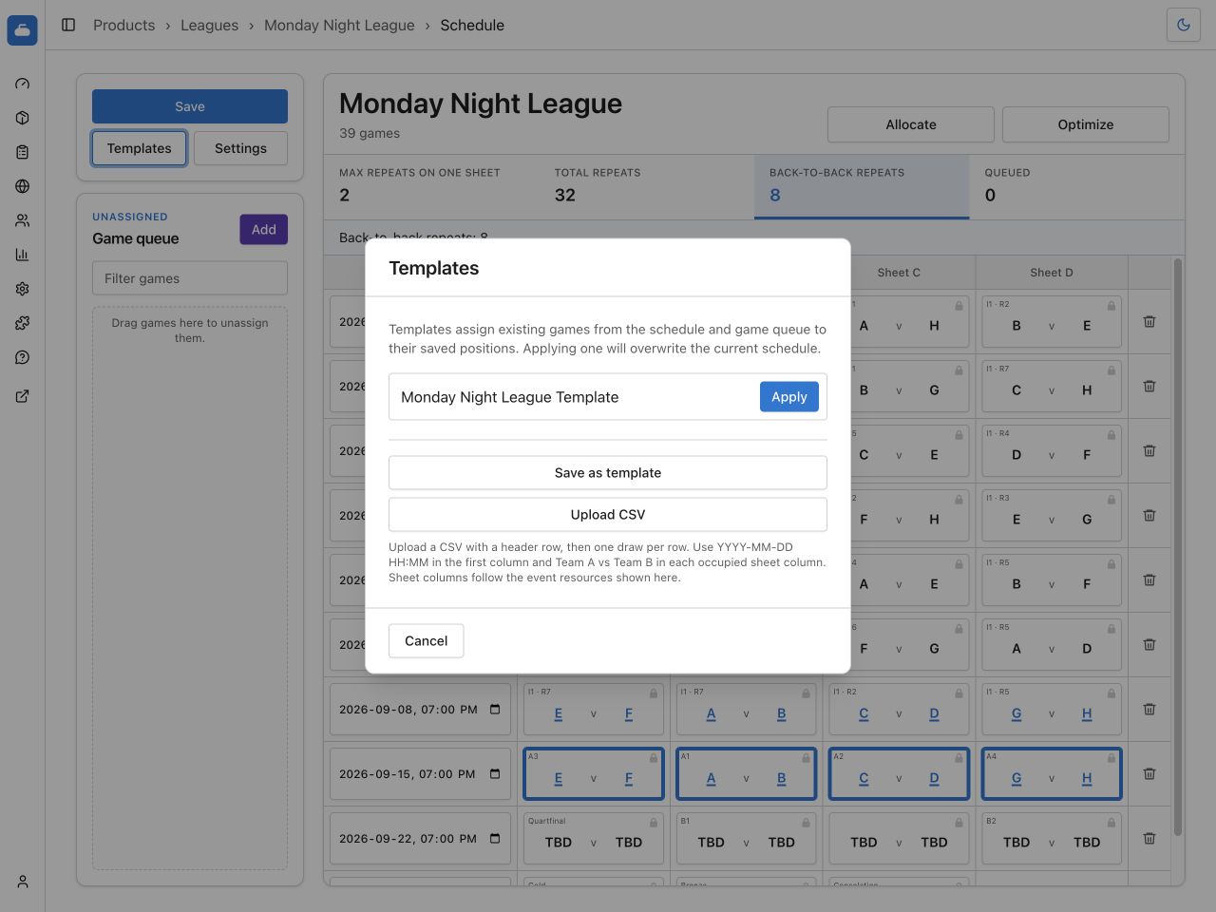Toggle the lock on the Sheet D E v G game
This screenshot has height=912, width=1216.
[1111, 500]
